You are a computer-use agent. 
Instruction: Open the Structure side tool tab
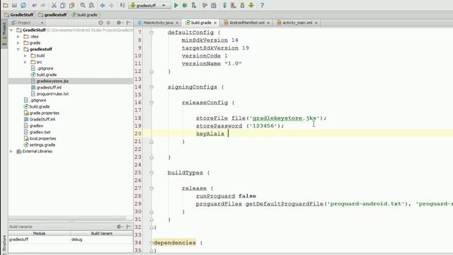coord(4,244)
